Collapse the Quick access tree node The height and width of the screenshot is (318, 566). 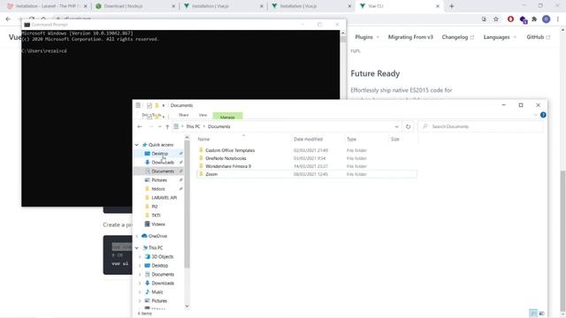click(x=137, y=145)
